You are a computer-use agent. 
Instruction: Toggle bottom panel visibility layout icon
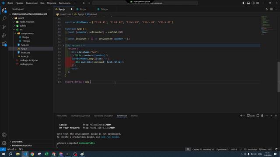point(248,3)
